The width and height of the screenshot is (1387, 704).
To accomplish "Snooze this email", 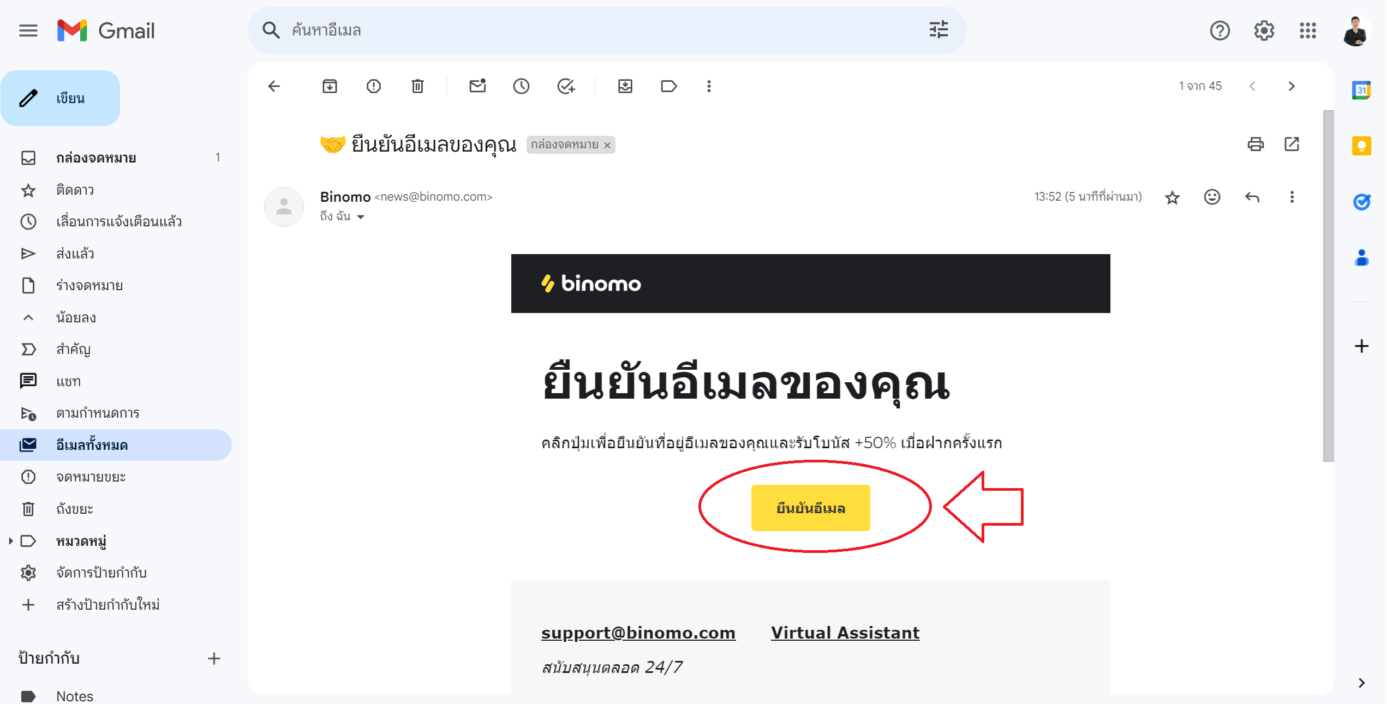I will [x=521, y=86].
